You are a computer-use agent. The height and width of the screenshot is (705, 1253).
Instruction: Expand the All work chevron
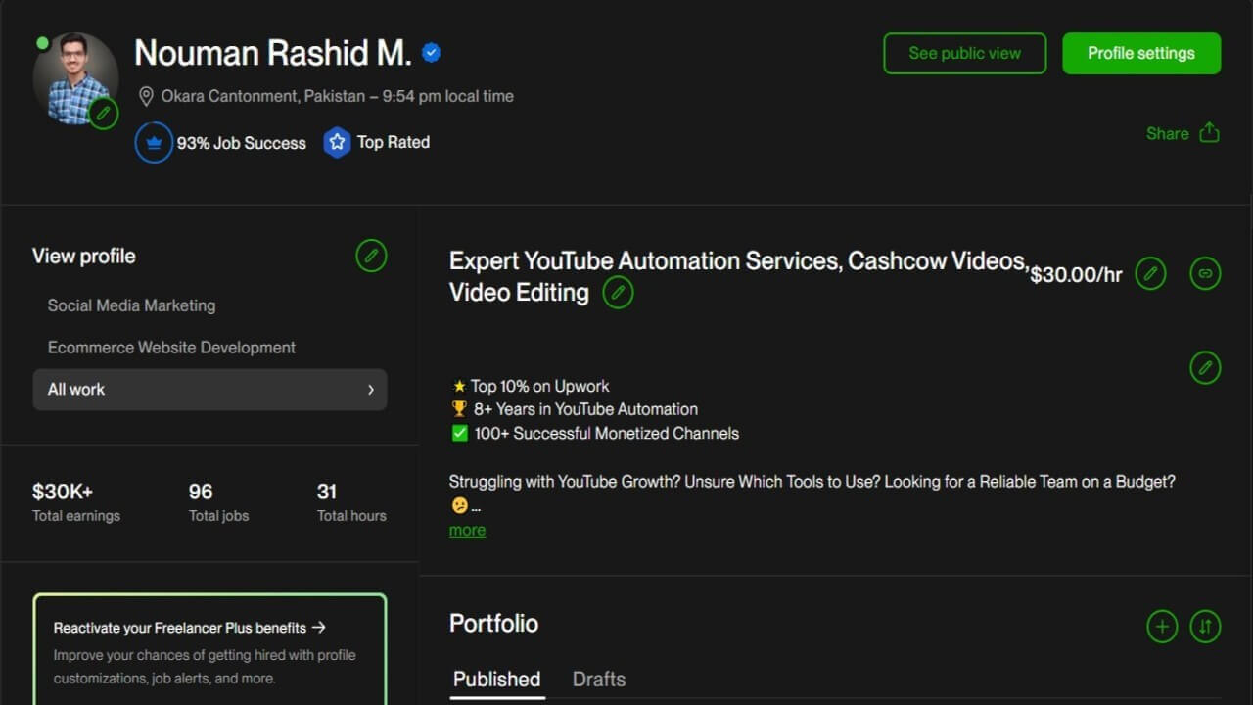click(371, 390)
